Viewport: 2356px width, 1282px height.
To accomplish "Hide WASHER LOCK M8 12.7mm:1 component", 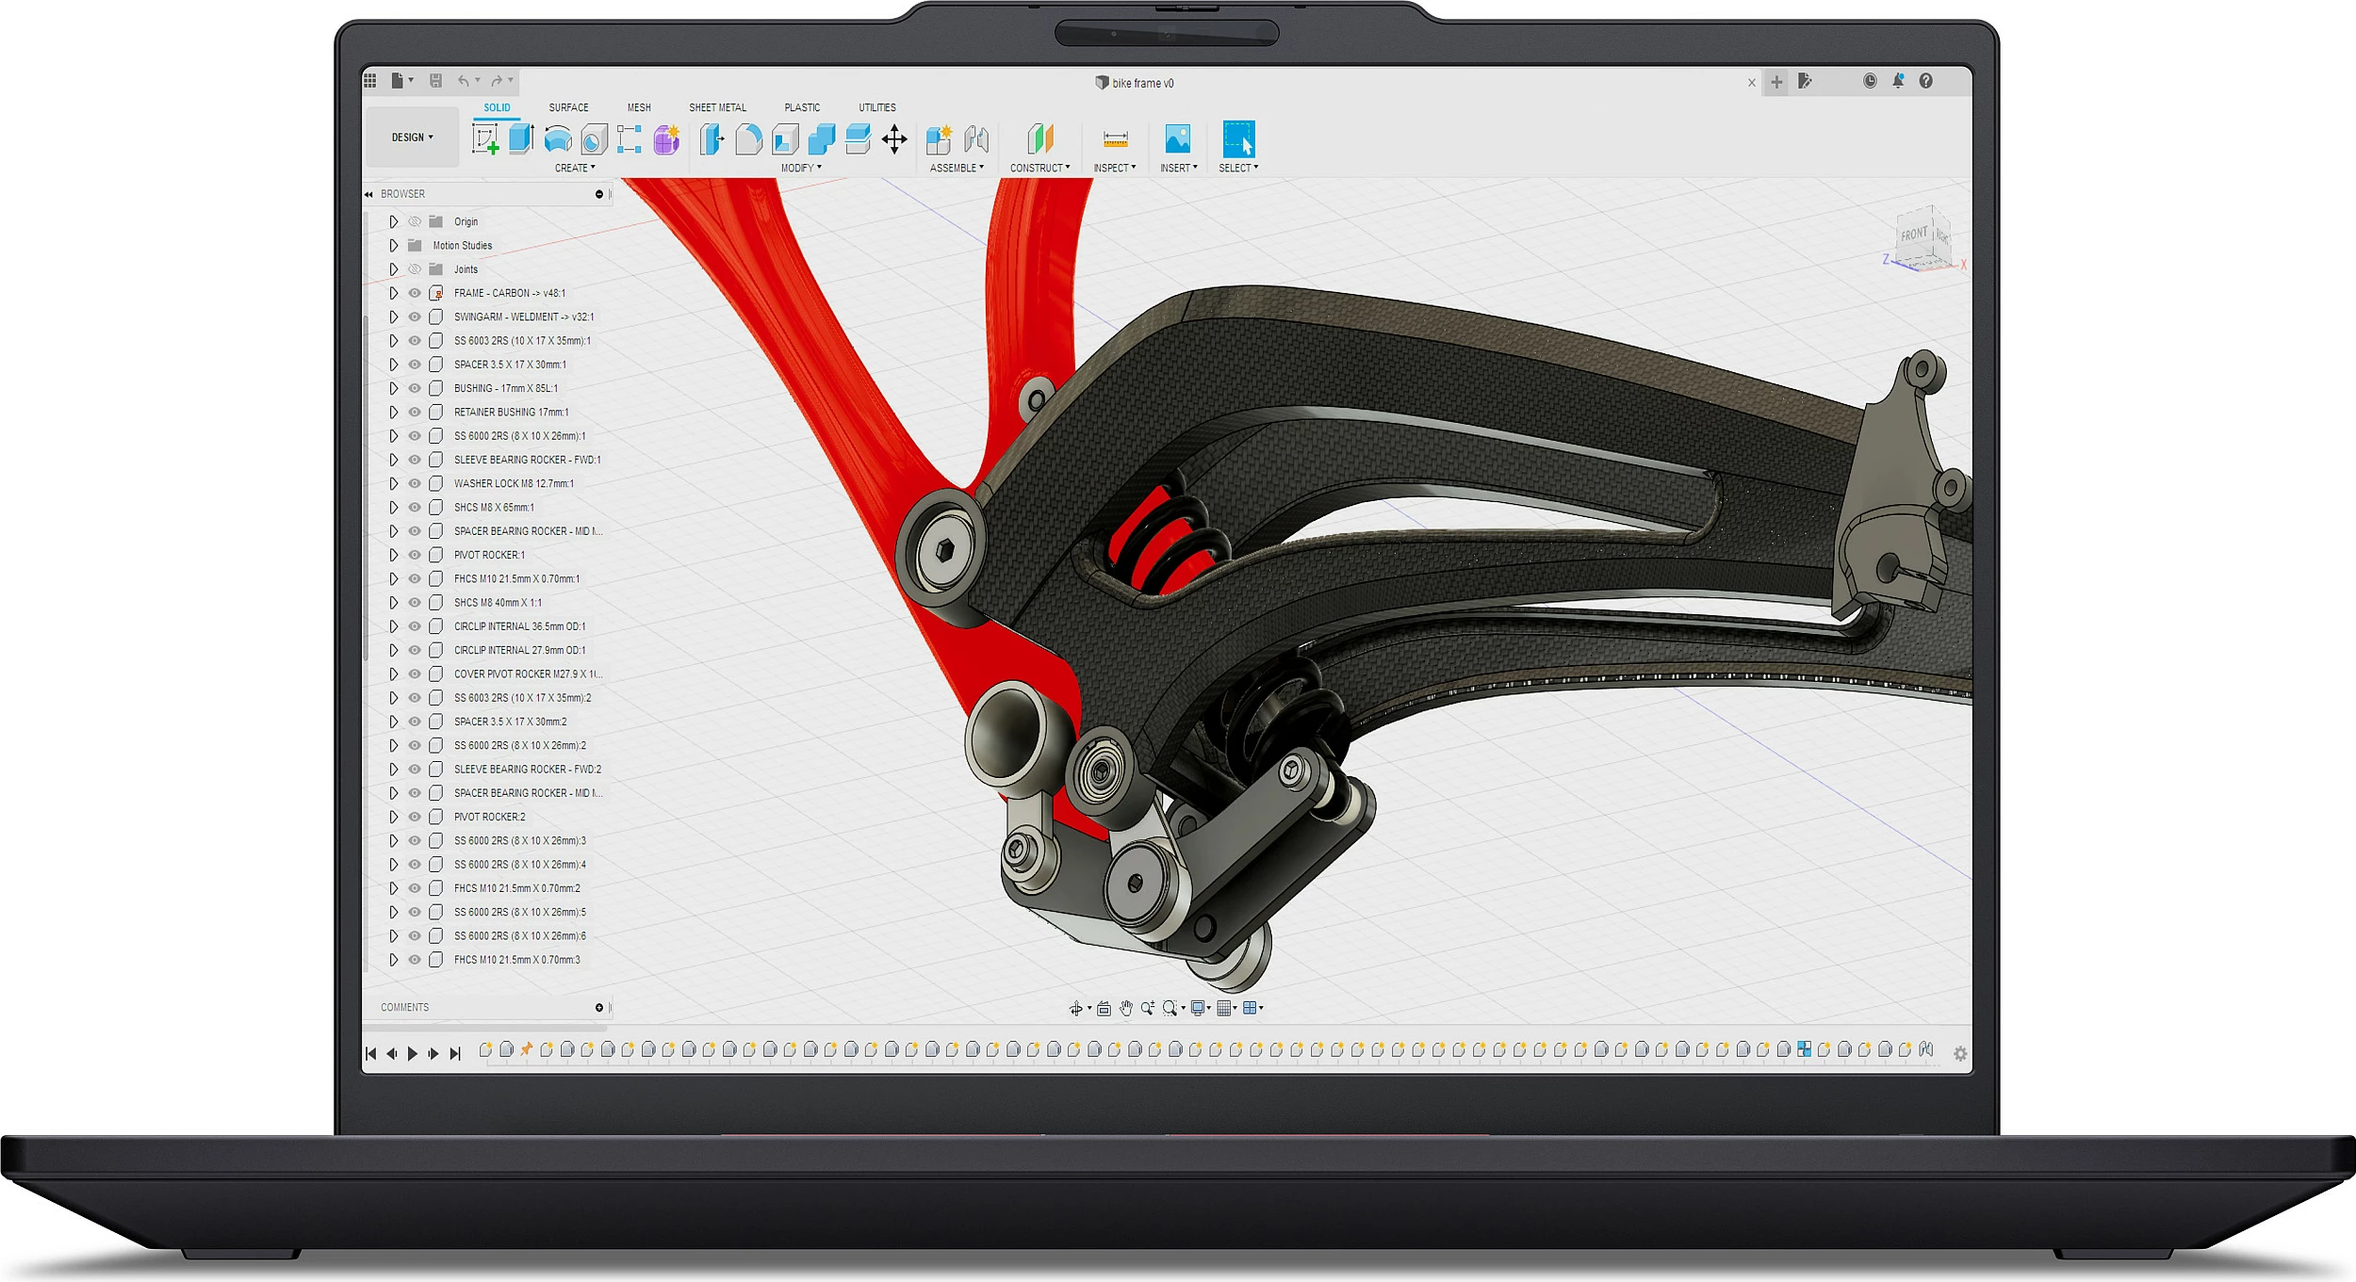I will tap(415, 483).
